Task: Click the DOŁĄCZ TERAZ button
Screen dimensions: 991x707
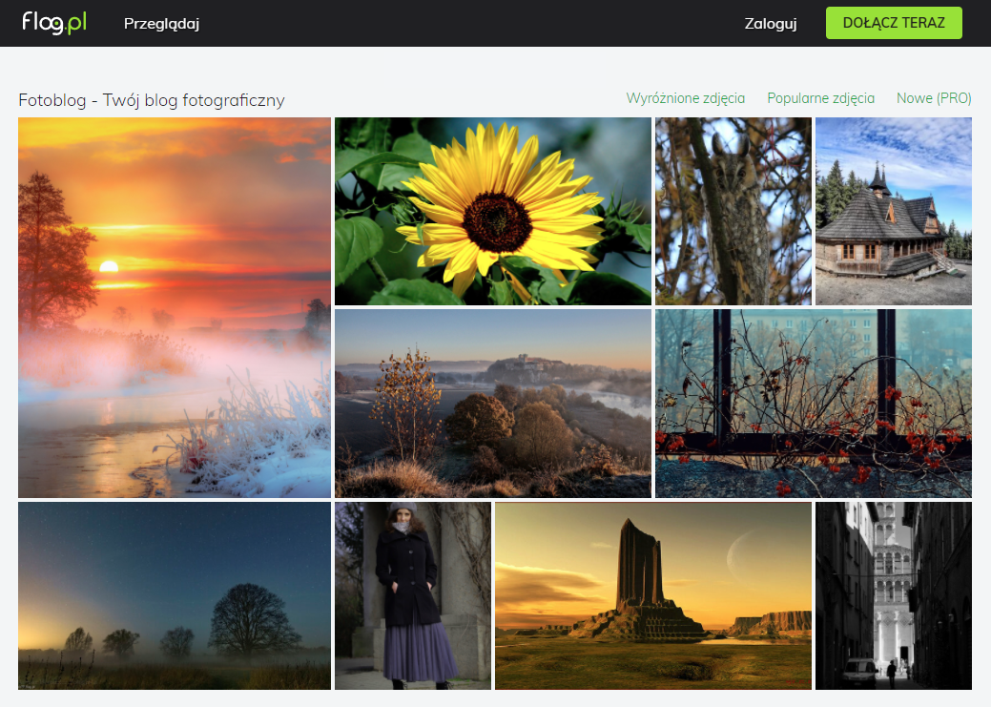Action: click(894, 23)
